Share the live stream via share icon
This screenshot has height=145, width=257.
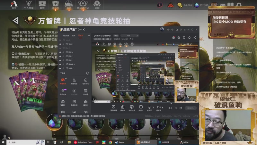click(x=195, y=37)
